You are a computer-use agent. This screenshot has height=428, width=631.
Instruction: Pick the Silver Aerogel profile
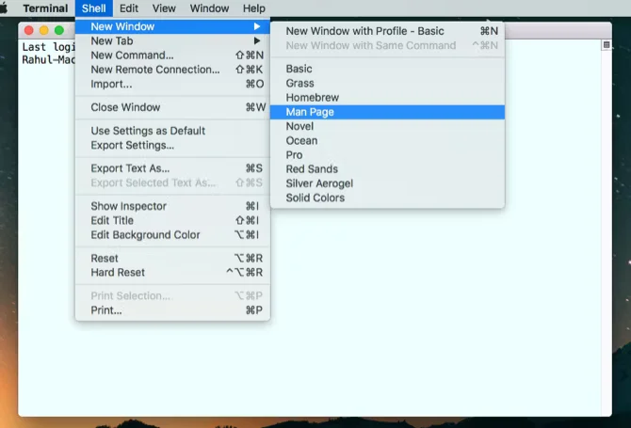319,183
